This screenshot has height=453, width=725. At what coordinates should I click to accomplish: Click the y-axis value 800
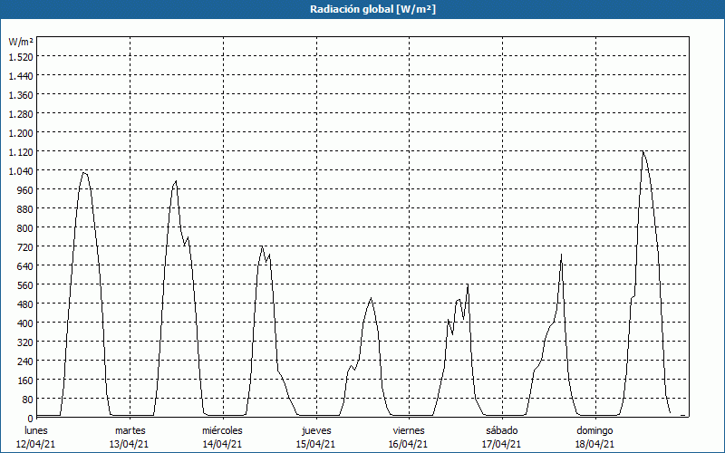pos(25,228)
